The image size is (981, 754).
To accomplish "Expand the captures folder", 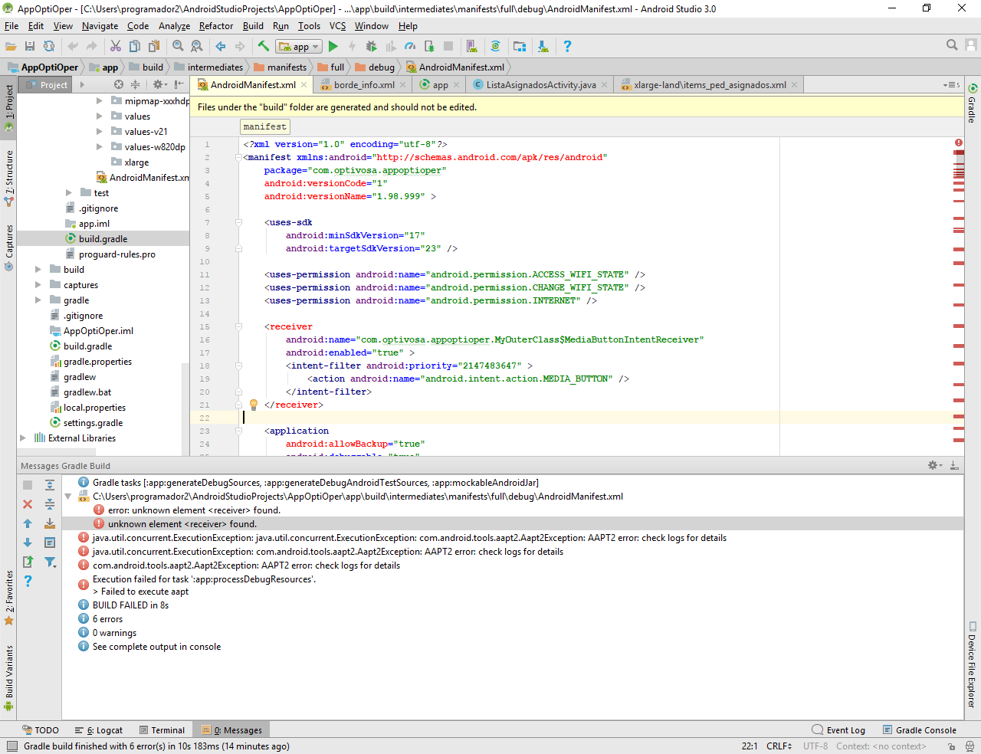I will 38,284.
